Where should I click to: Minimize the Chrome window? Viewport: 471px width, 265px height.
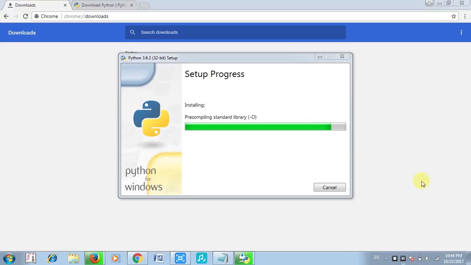pyautogui.click(x=439, y=3)
